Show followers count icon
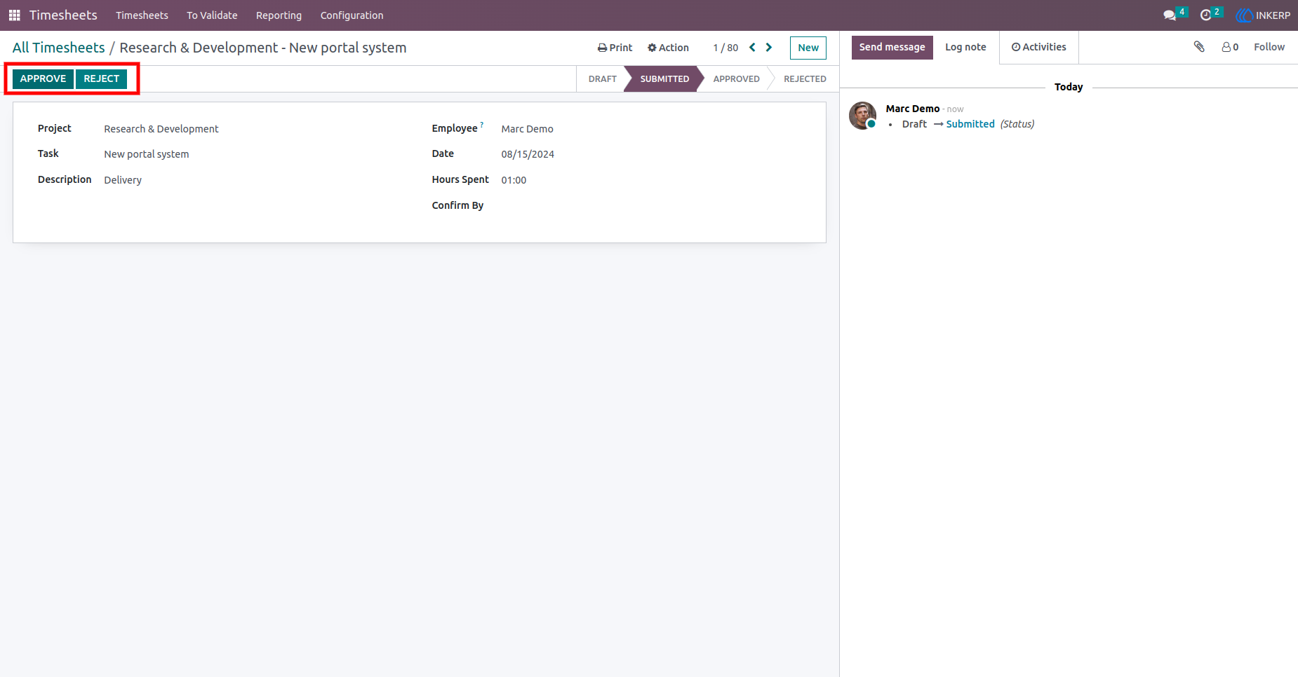Viewport: 1298px width, 677px height. point(1230,47)
